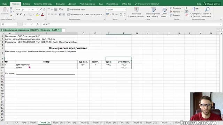
Task: Increase font size with the large A icon
Action: [41, 9]
